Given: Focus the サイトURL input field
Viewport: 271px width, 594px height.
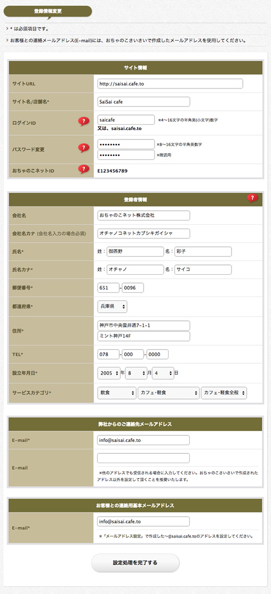Looking at the screenshot, I should (x=170, y=84).
